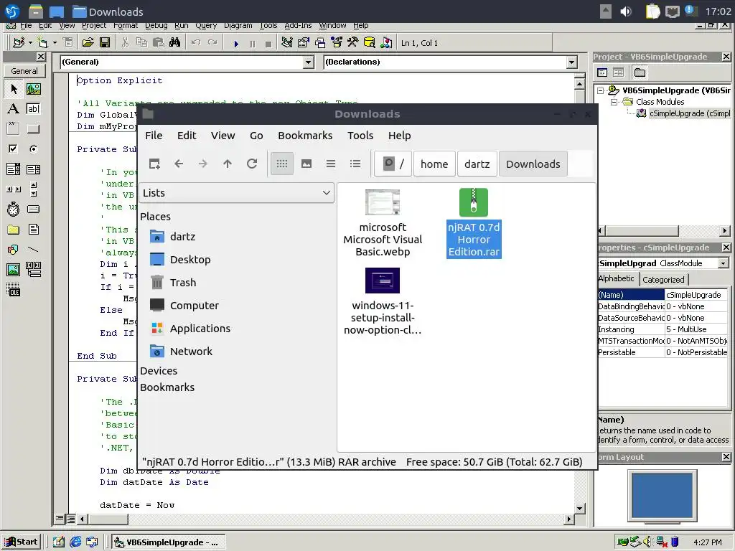Select the Frame control tool
This screenshot has height=551, width=735.
[x=13, y=129]
